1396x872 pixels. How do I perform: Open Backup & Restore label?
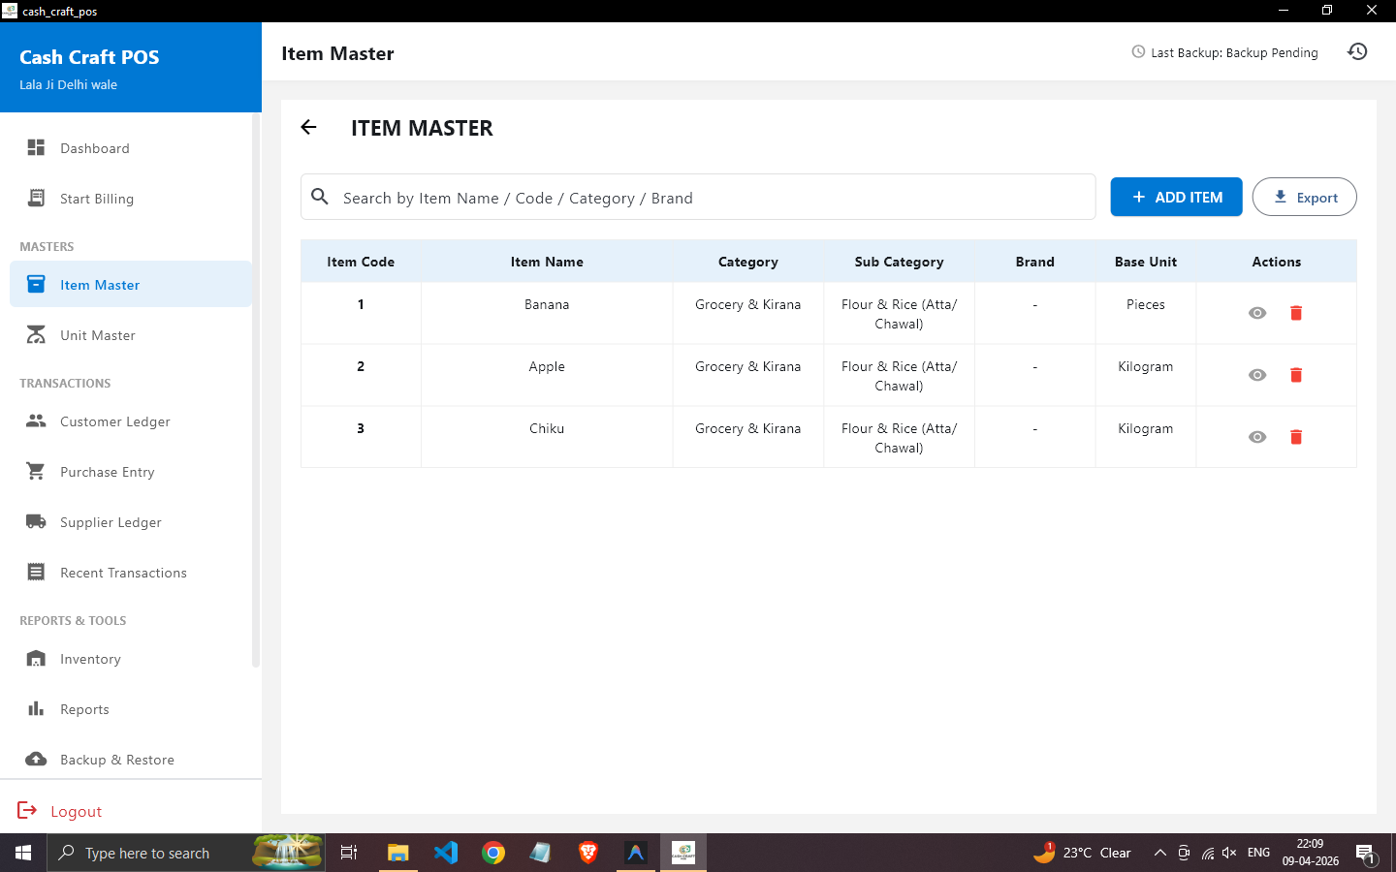tap(117, 760)
